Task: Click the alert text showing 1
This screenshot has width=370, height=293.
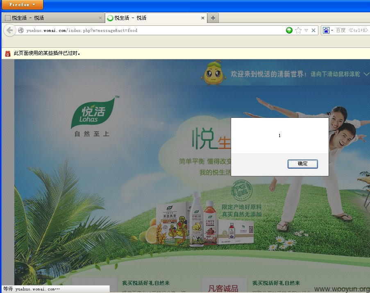Action: [x=279, y=135]
